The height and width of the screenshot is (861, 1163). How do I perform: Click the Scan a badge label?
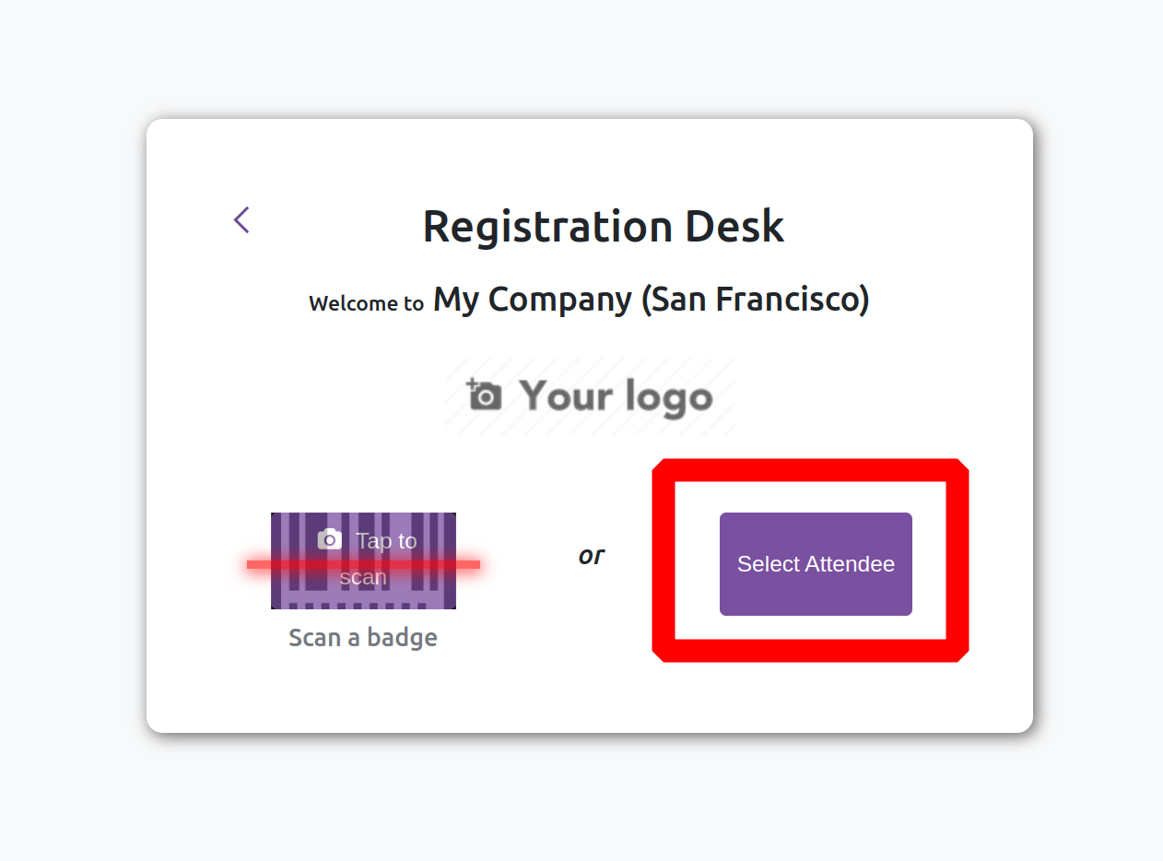coord(363,638)
